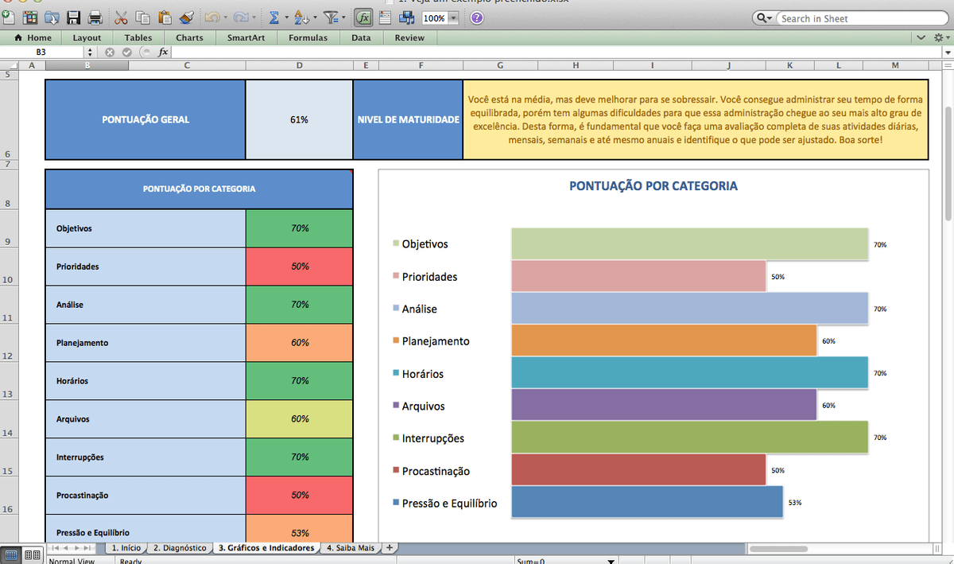Switch to the '4. Saiba Mais' sheet tab

click(x=351, y=547)
